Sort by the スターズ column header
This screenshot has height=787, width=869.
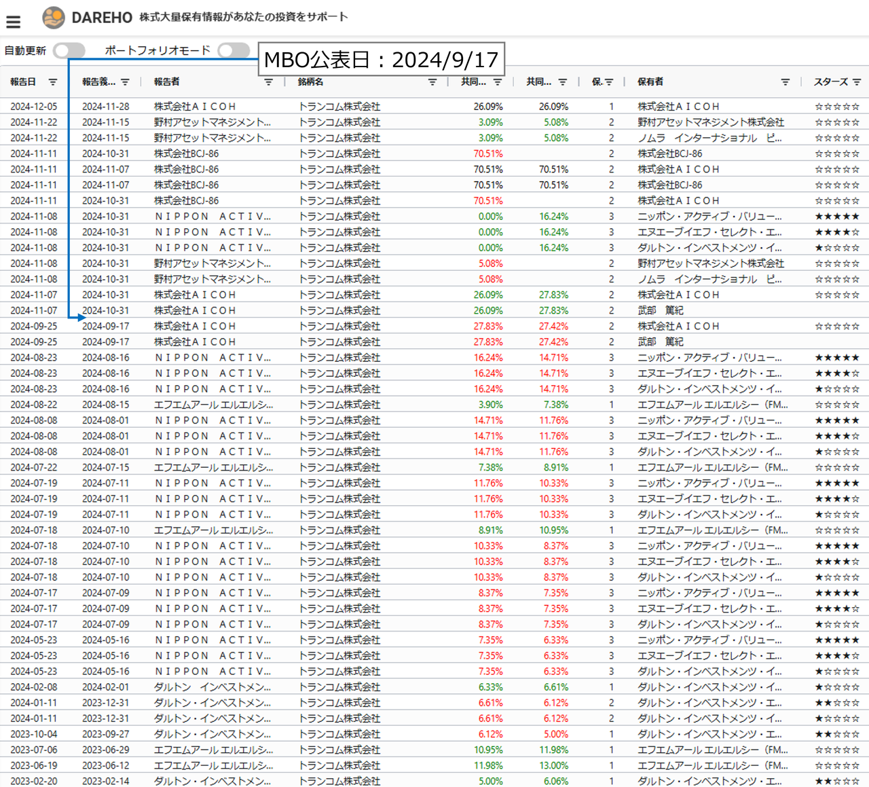830,82
